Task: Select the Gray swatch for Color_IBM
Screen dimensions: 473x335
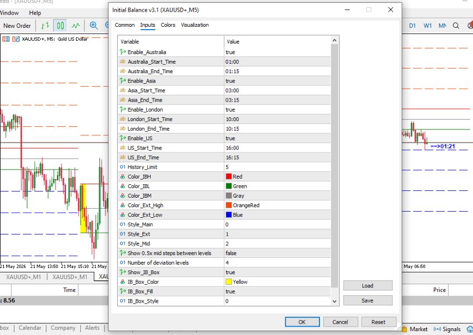Action: point(228,195)
